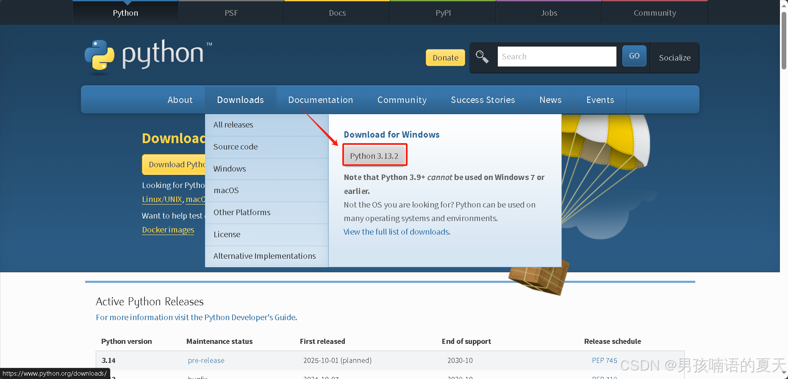
Task: Open the Documentation navigation menu
Action: 321,100
